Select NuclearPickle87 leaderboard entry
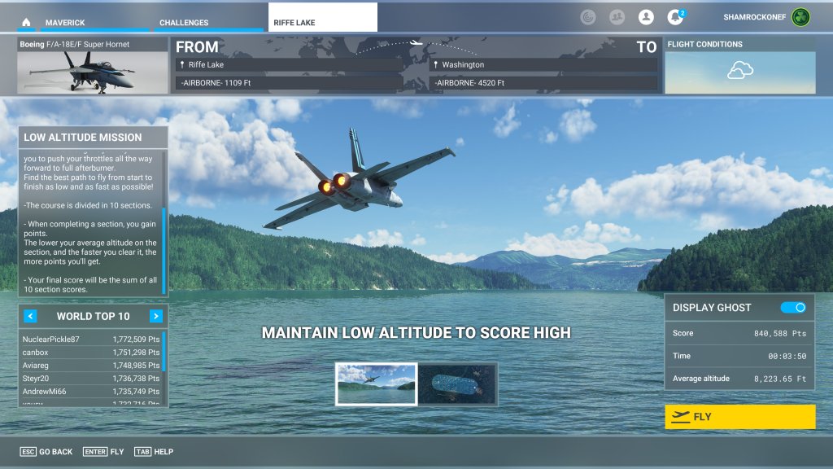 point(89,339)
